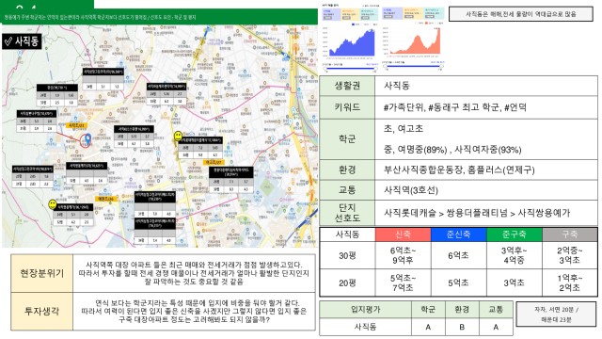Click the A grade under 교통 in rating table

(x=496, y=327)
